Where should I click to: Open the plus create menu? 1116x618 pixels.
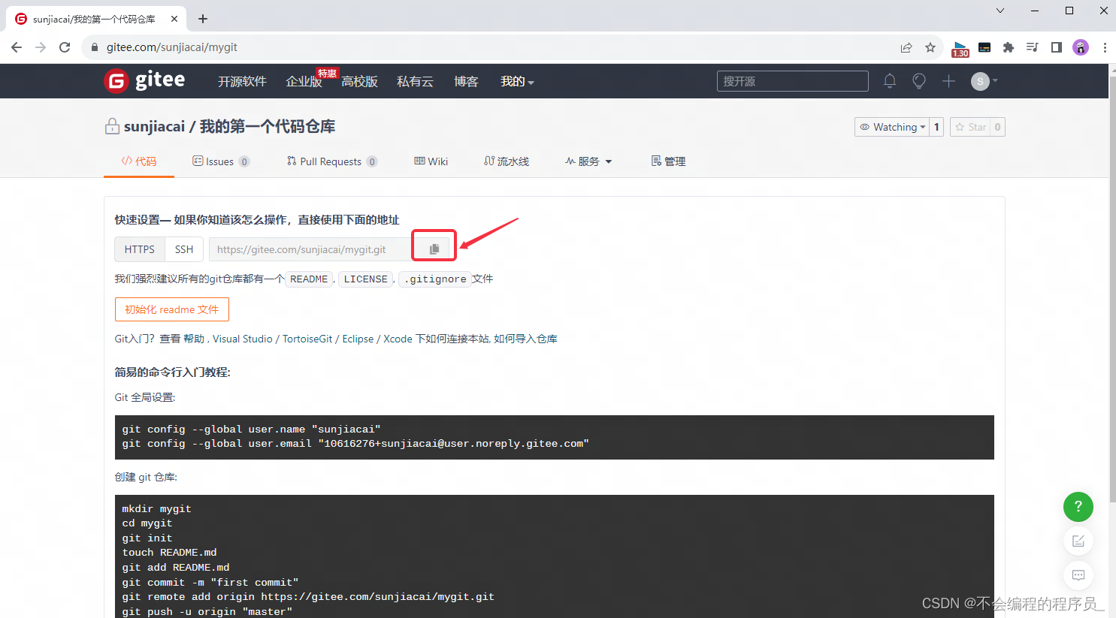948,81
